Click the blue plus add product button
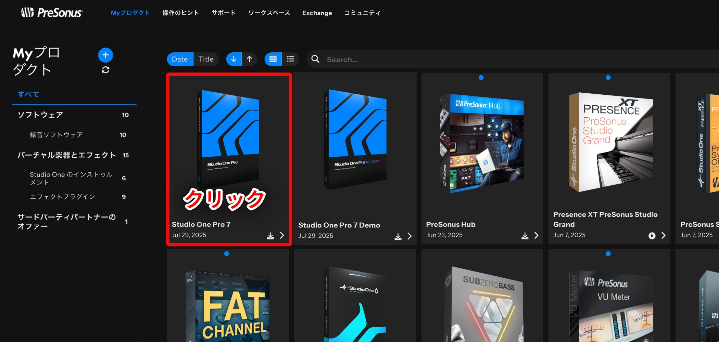This screenshot has height=342, width=719. pyautogui.click(x=105, y=55)
